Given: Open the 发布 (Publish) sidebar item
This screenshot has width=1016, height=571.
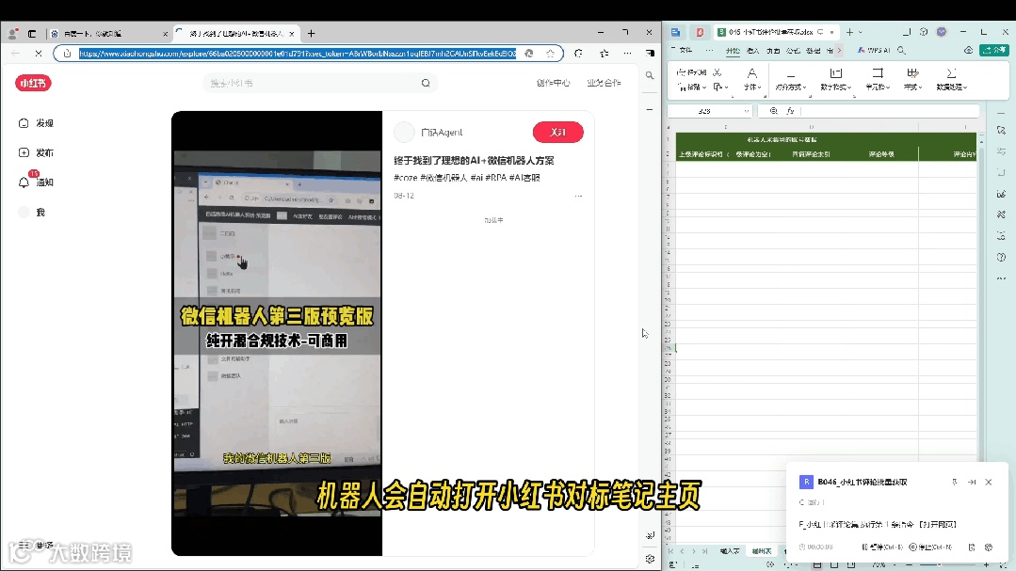Looking at the screenshot, I should pyautogui.click(x=38, y=152).
